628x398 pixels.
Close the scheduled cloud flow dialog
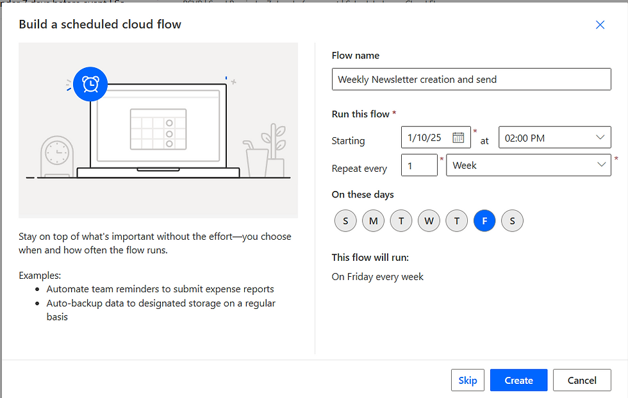tap(600, 25)
